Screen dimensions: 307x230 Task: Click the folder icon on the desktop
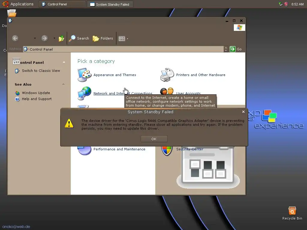12,13
